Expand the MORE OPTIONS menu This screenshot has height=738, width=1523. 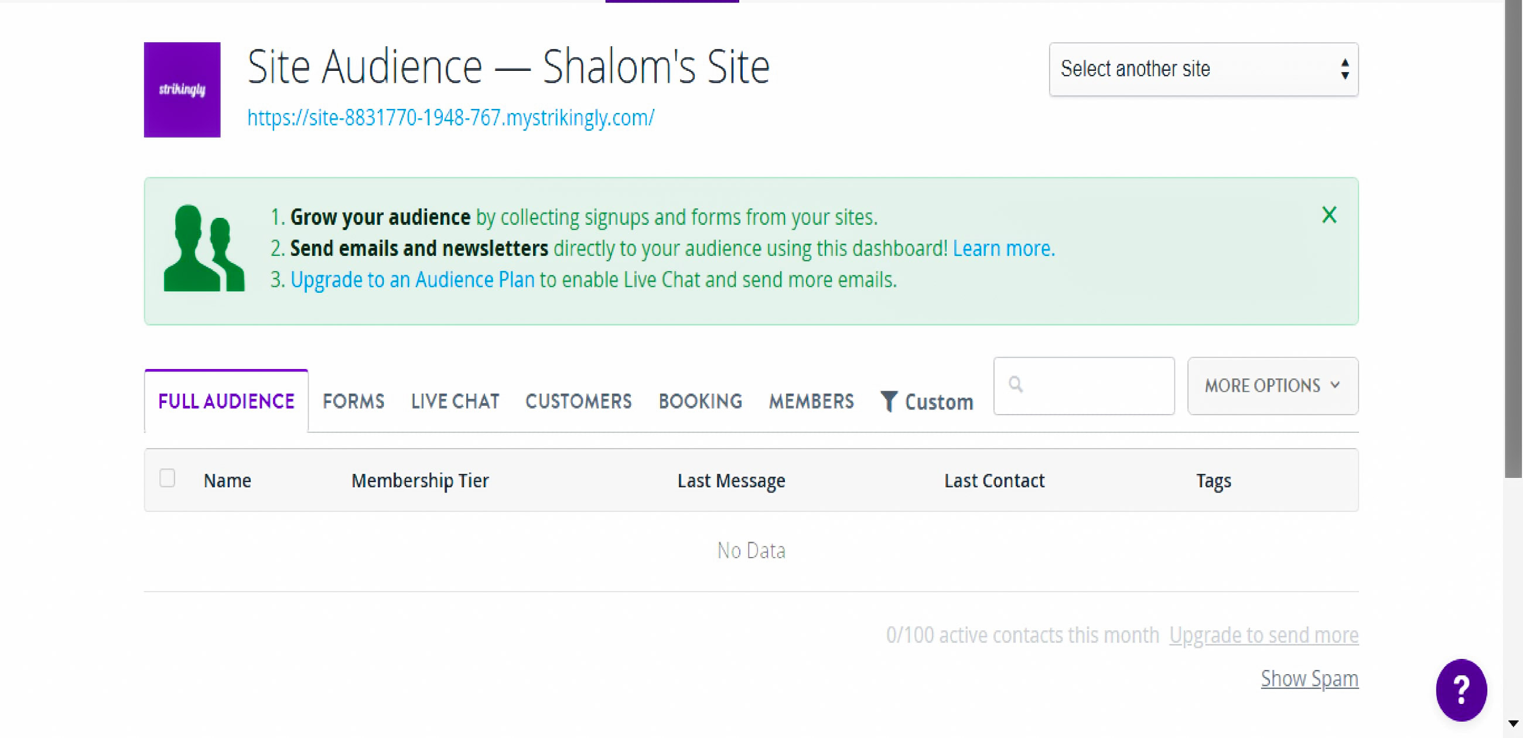coord(1272,385)
